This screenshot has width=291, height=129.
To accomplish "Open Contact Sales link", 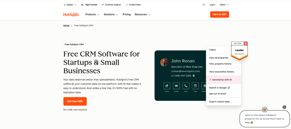I will pyautogui.click(x=133, y=5).
